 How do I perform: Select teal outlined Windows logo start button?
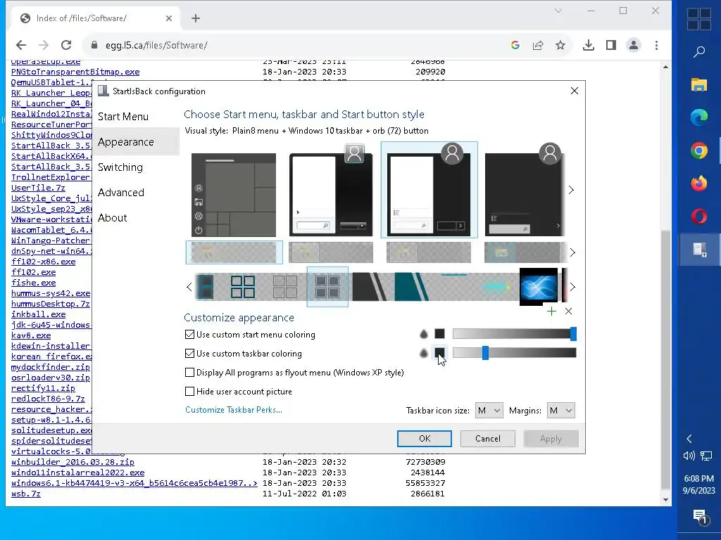coord(243,287)
